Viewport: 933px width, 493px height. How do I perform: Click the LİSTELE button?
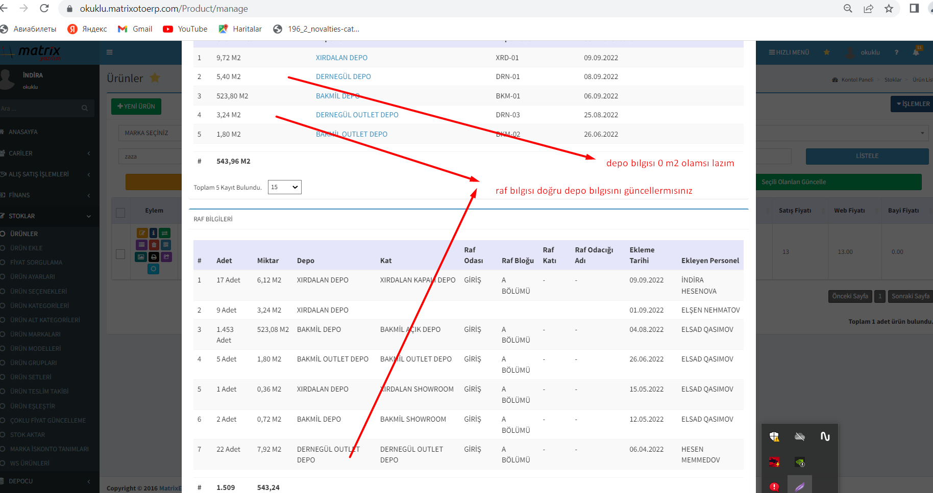(867, 156)
